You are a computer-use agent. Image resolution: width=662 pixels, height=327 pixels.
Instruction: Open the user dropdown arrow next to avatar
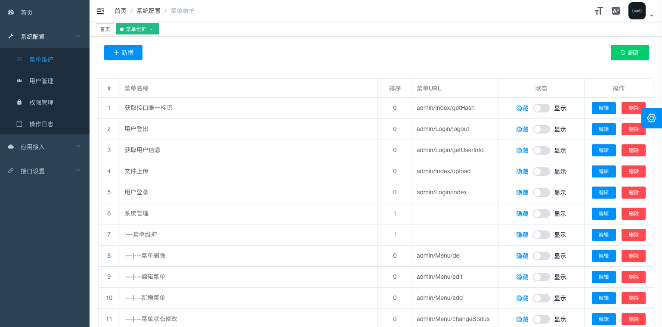tap(652, 16)
